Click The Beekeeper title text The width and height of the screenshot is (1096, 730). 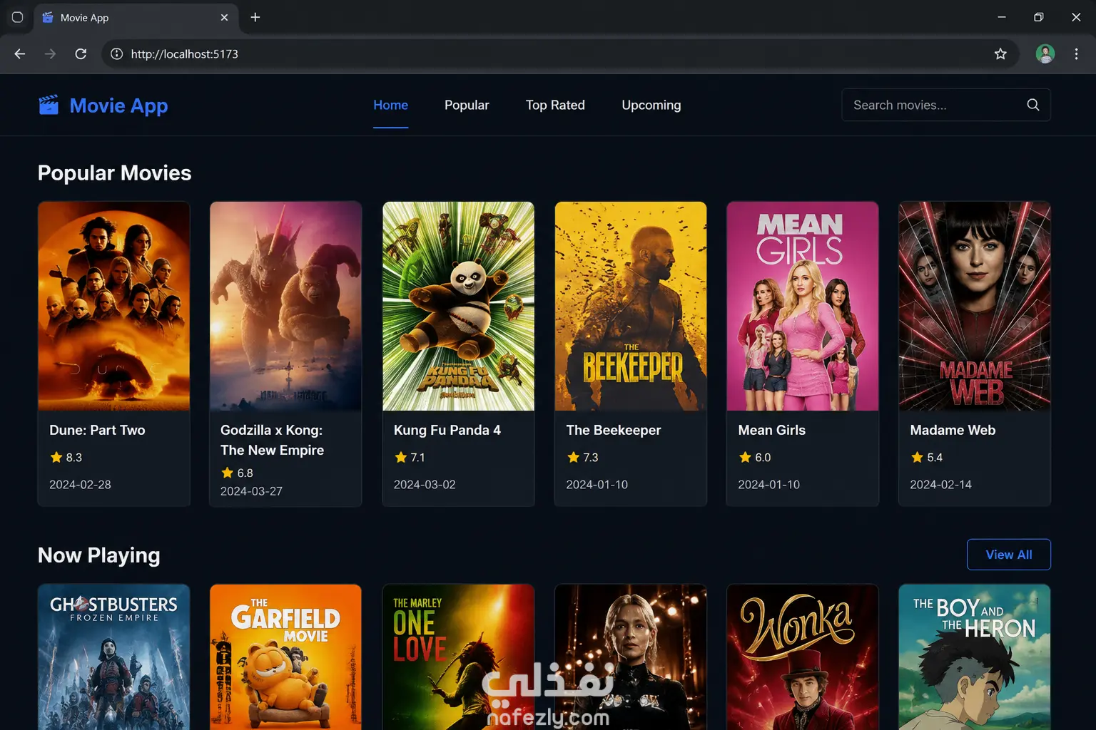(614, 430)
